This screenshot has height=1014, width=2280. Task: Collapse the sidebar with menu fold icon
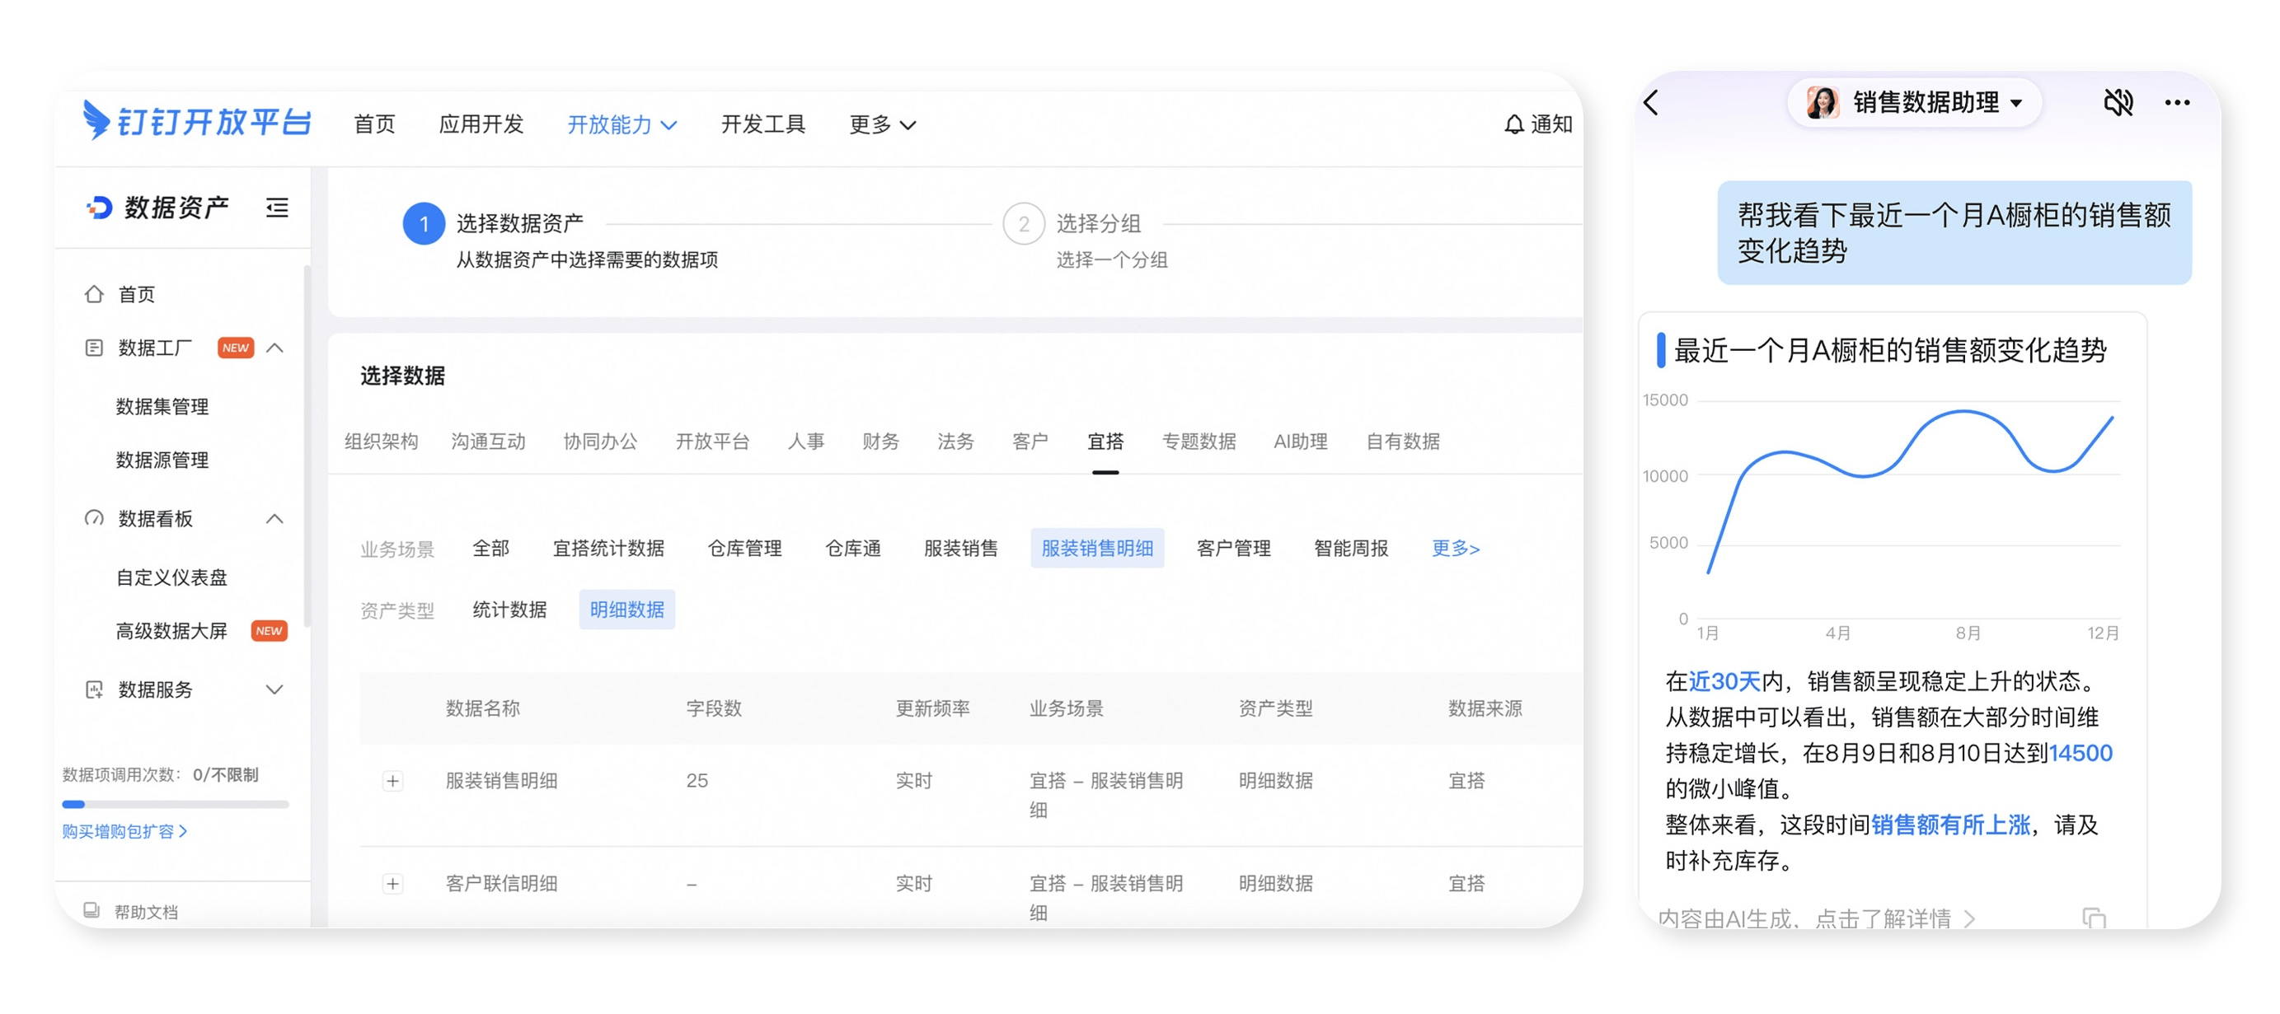tap(277, 208)
